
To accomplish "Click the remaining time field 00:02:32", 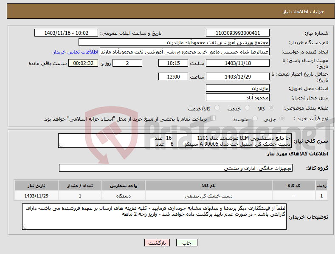I will click(83, 63).
